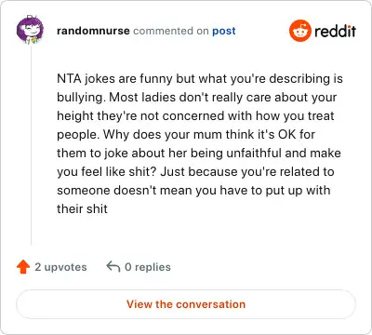
Task: Click the final comment line "their shit"
Action: coord(82,208)
